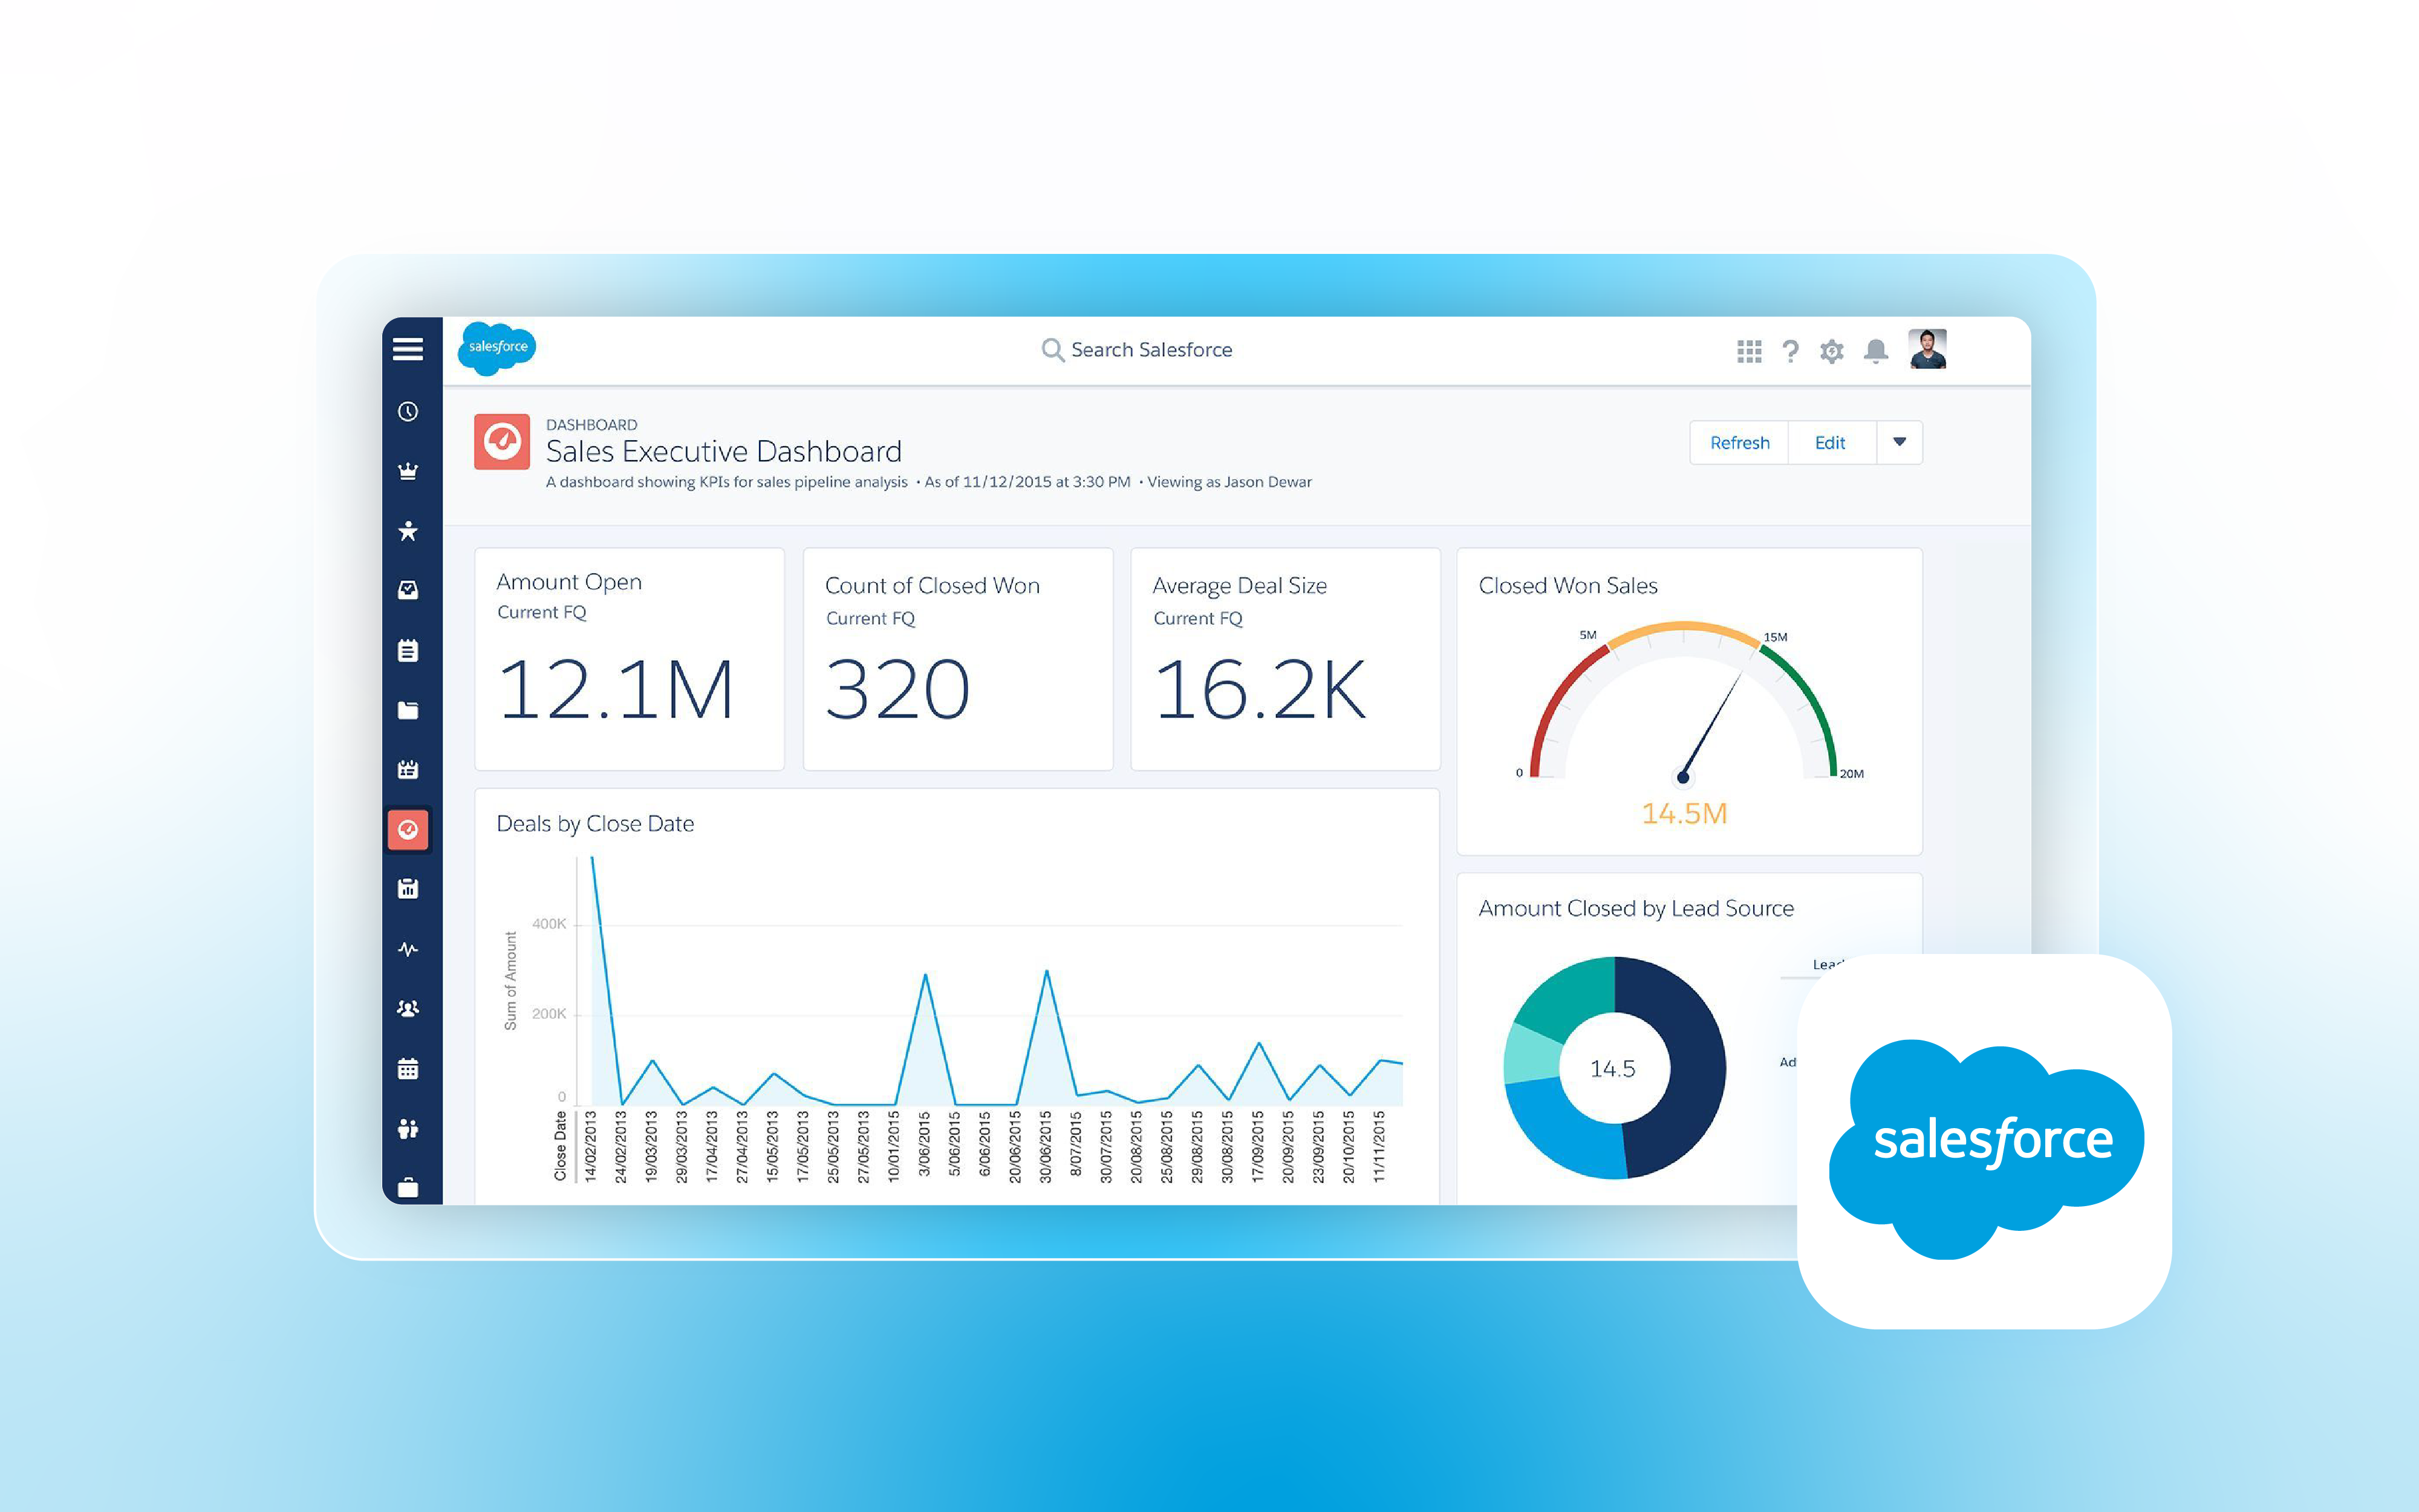The width and height of the screenshot is (2419, 1512).
Task: Click the Deals by Close Date heading
Action: pyautogui.click(x=595, y=824)
